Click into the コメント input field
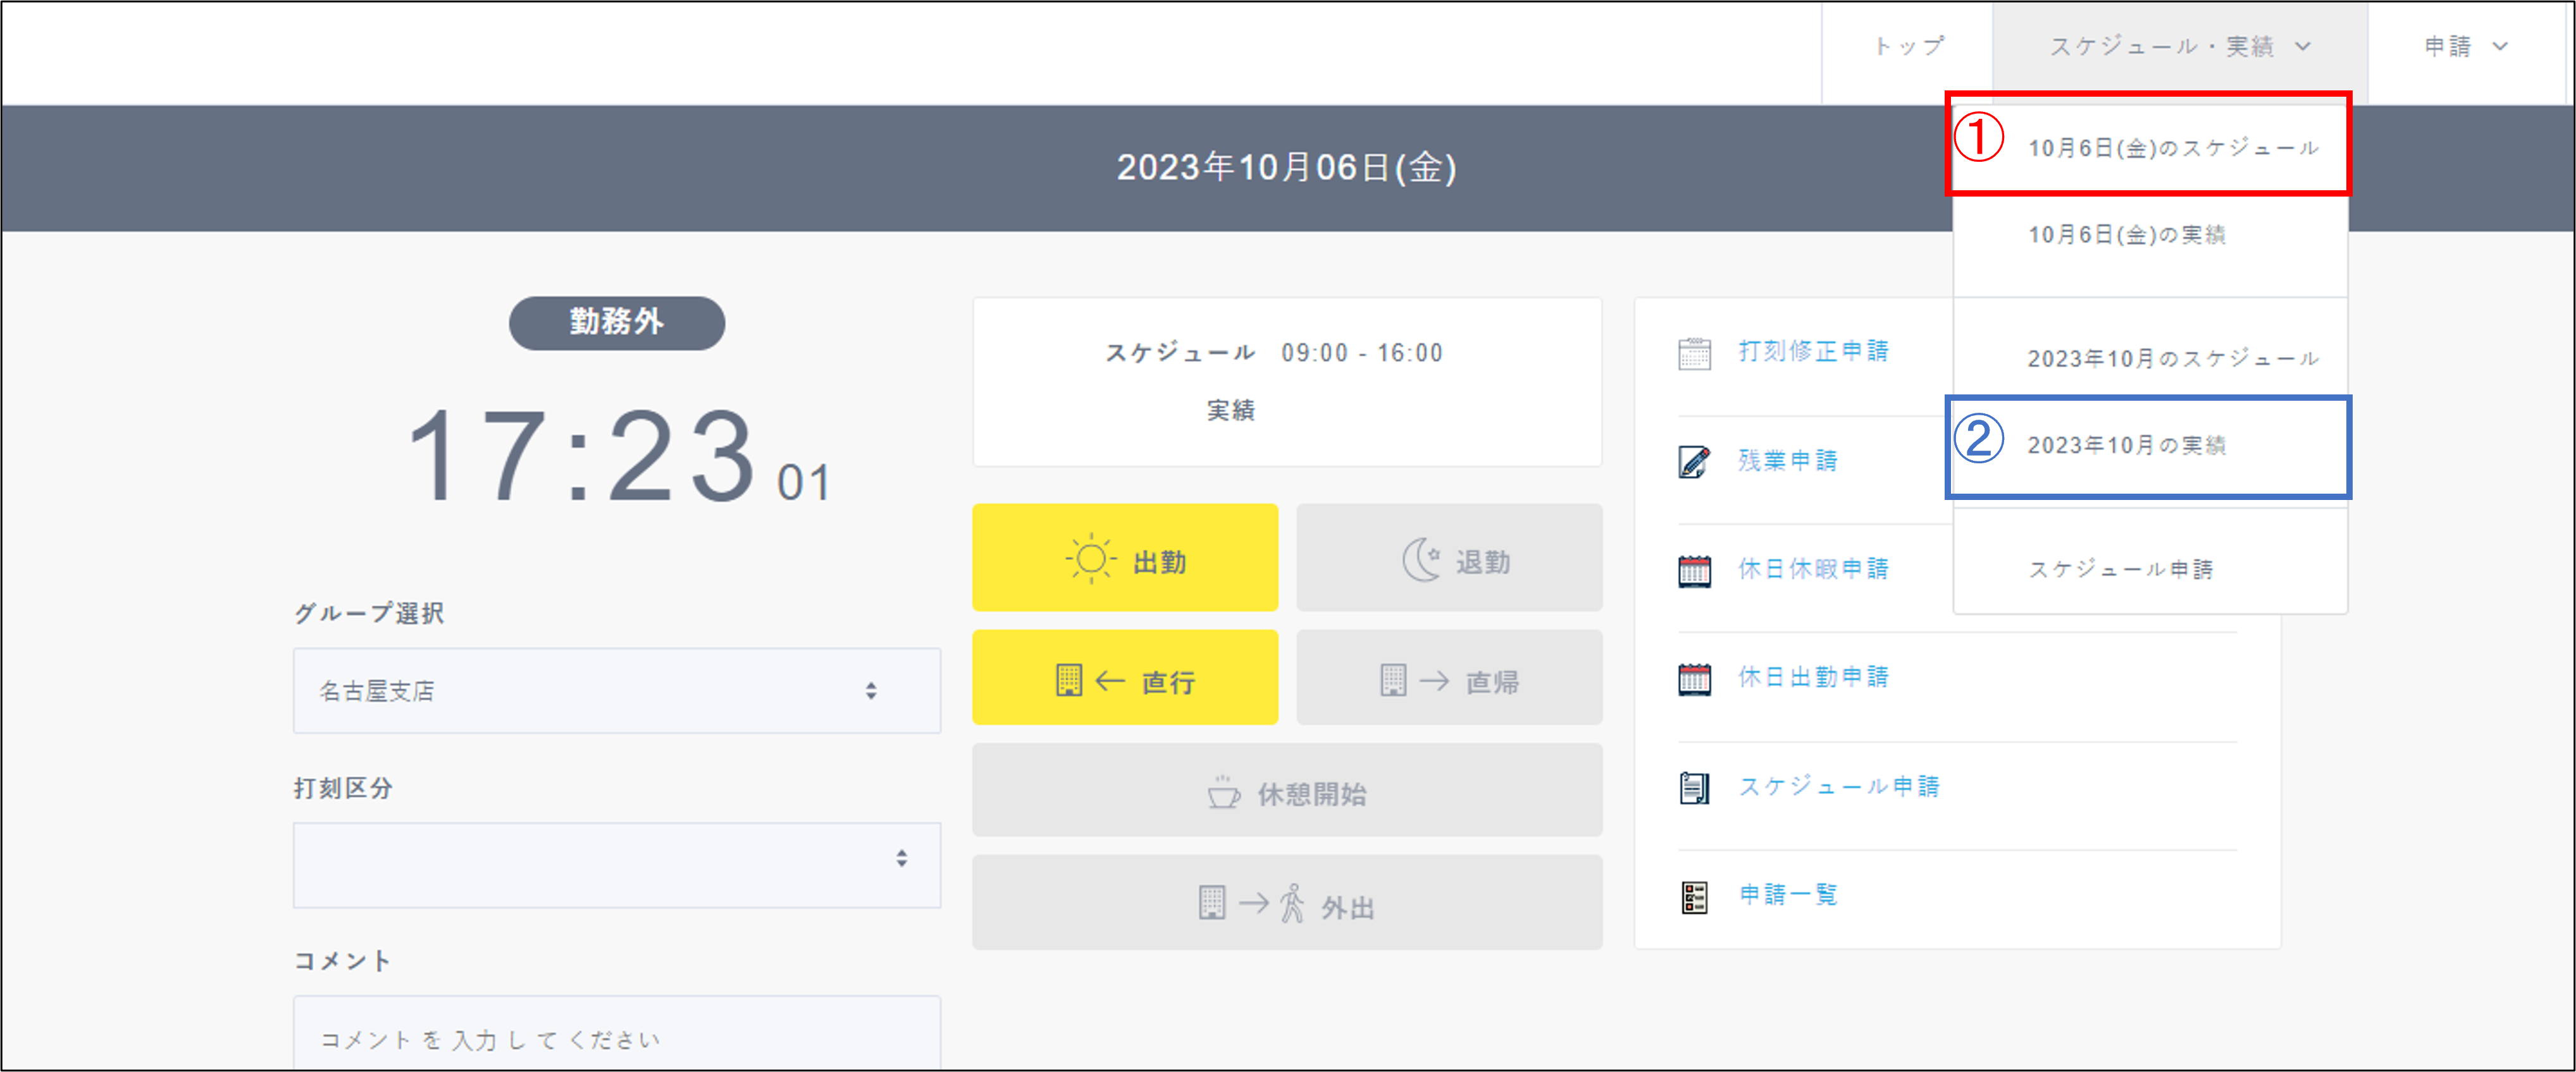This screenshot has width=2576, height=1072. [x=616, y=1037]
